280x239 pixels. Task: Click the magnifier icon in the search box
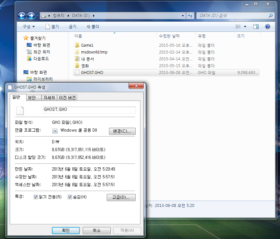271,16
